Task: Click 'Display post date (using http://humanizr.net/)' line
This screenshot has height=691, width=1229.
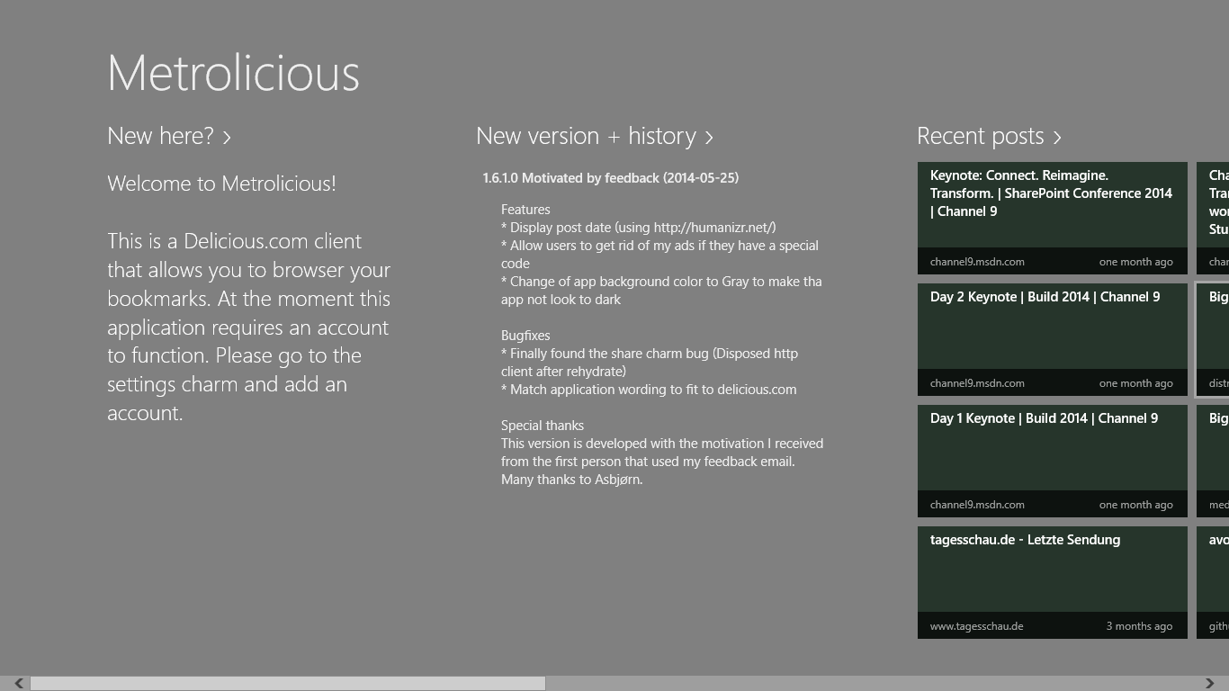Action: [639, 228]
